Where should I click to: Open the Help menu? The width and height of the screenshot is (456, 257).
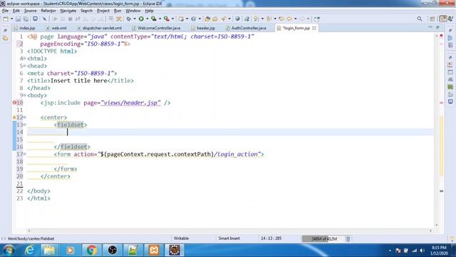[x=149, y=11]
